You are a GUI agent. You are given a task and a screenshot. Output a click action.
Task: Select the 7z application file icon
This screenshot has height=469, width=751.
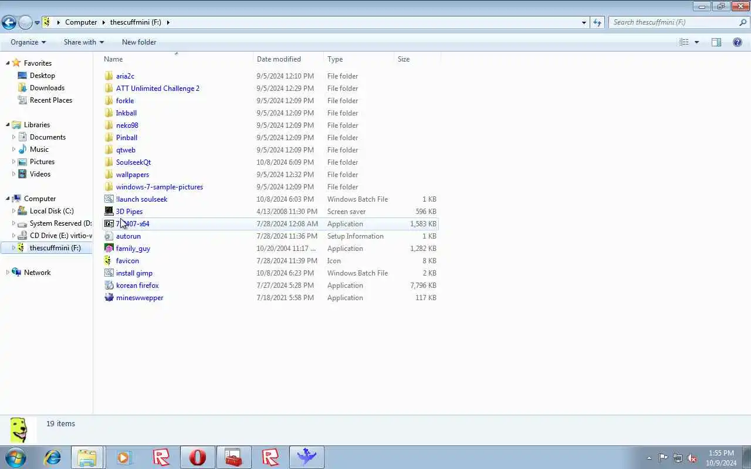tap(109, 224)
